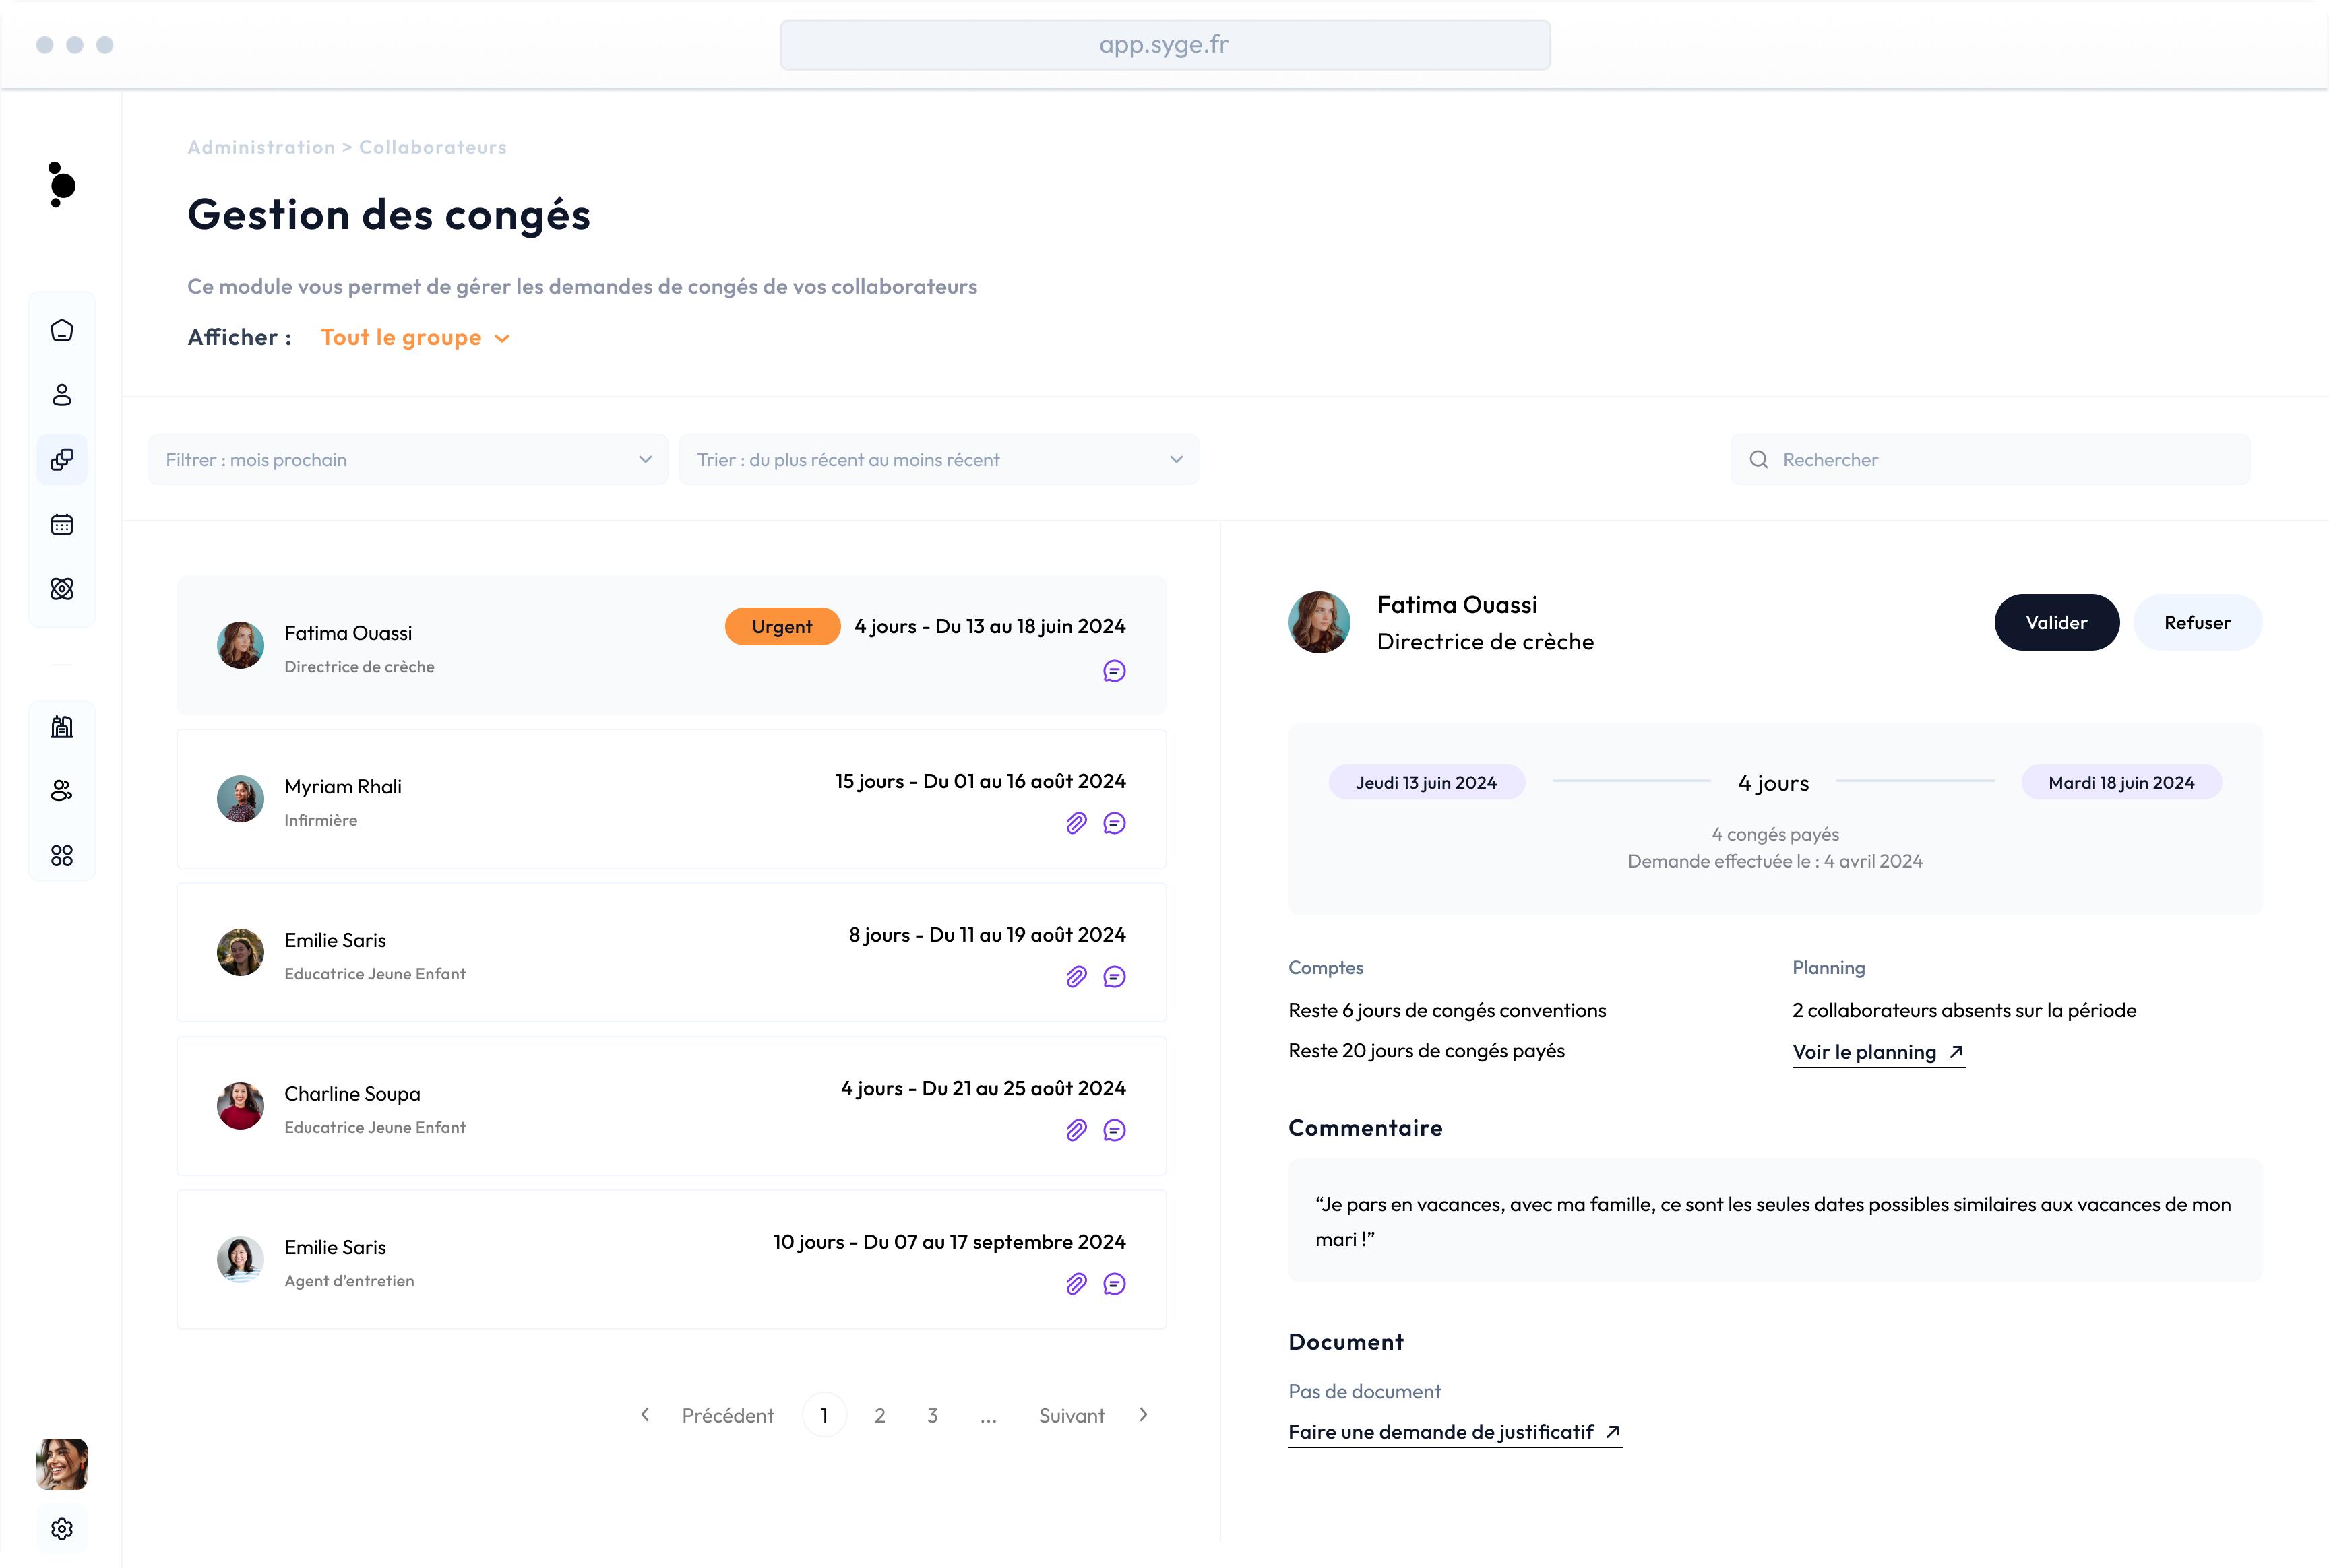Open the home icon in sidebar
Image resolution: width=2329 pixels, height=1568 pixels.
pos(62,331)
